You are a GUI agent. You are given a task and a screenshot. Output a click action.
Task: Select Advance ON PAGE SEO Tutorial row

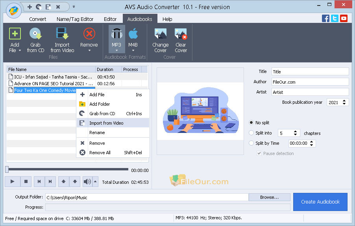(77, 84)
